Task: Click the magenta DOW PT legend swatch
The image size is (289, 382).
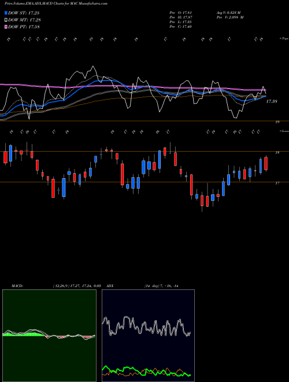Action: [6, 27]
